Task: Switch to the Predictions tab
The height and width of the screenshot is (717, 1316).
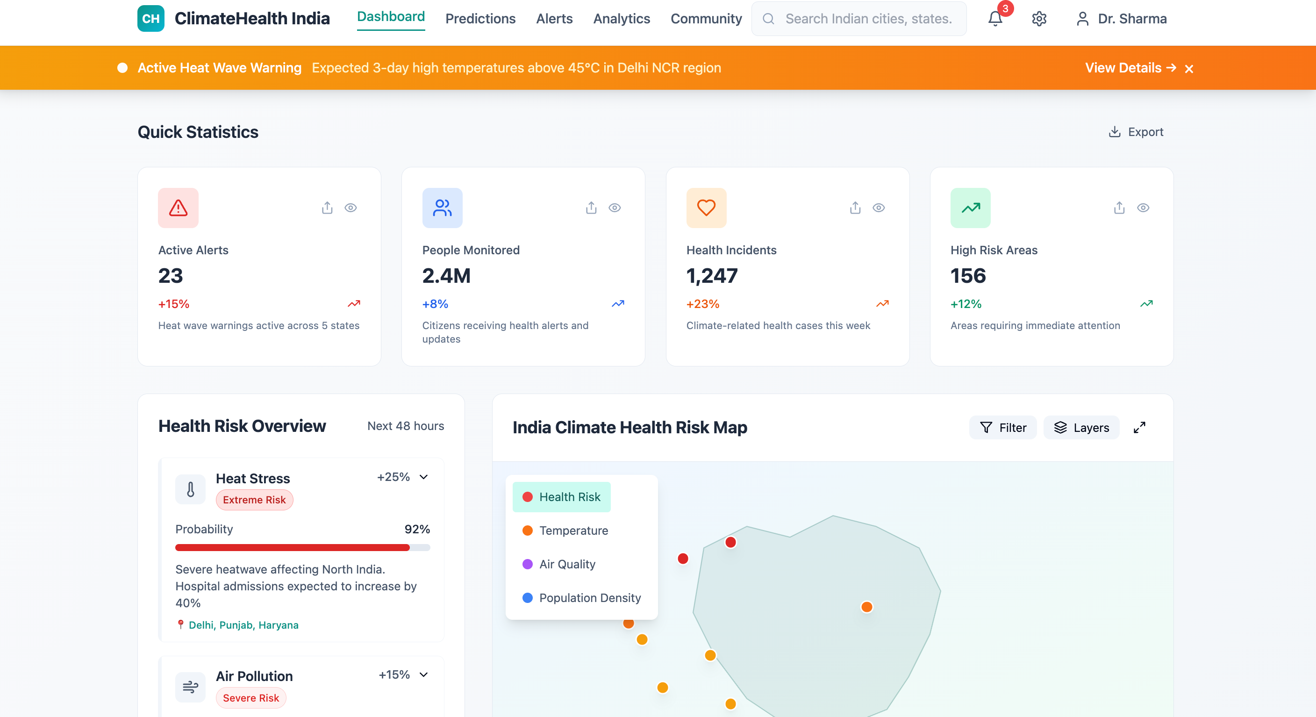Action: point(479,19)
